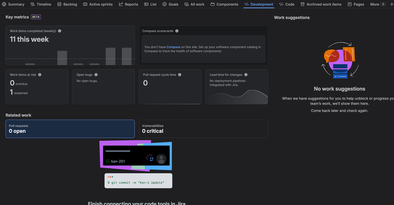Viewport: 394px width, 205px height.
Task: Go to All work tab
Action: click(194, 4)
